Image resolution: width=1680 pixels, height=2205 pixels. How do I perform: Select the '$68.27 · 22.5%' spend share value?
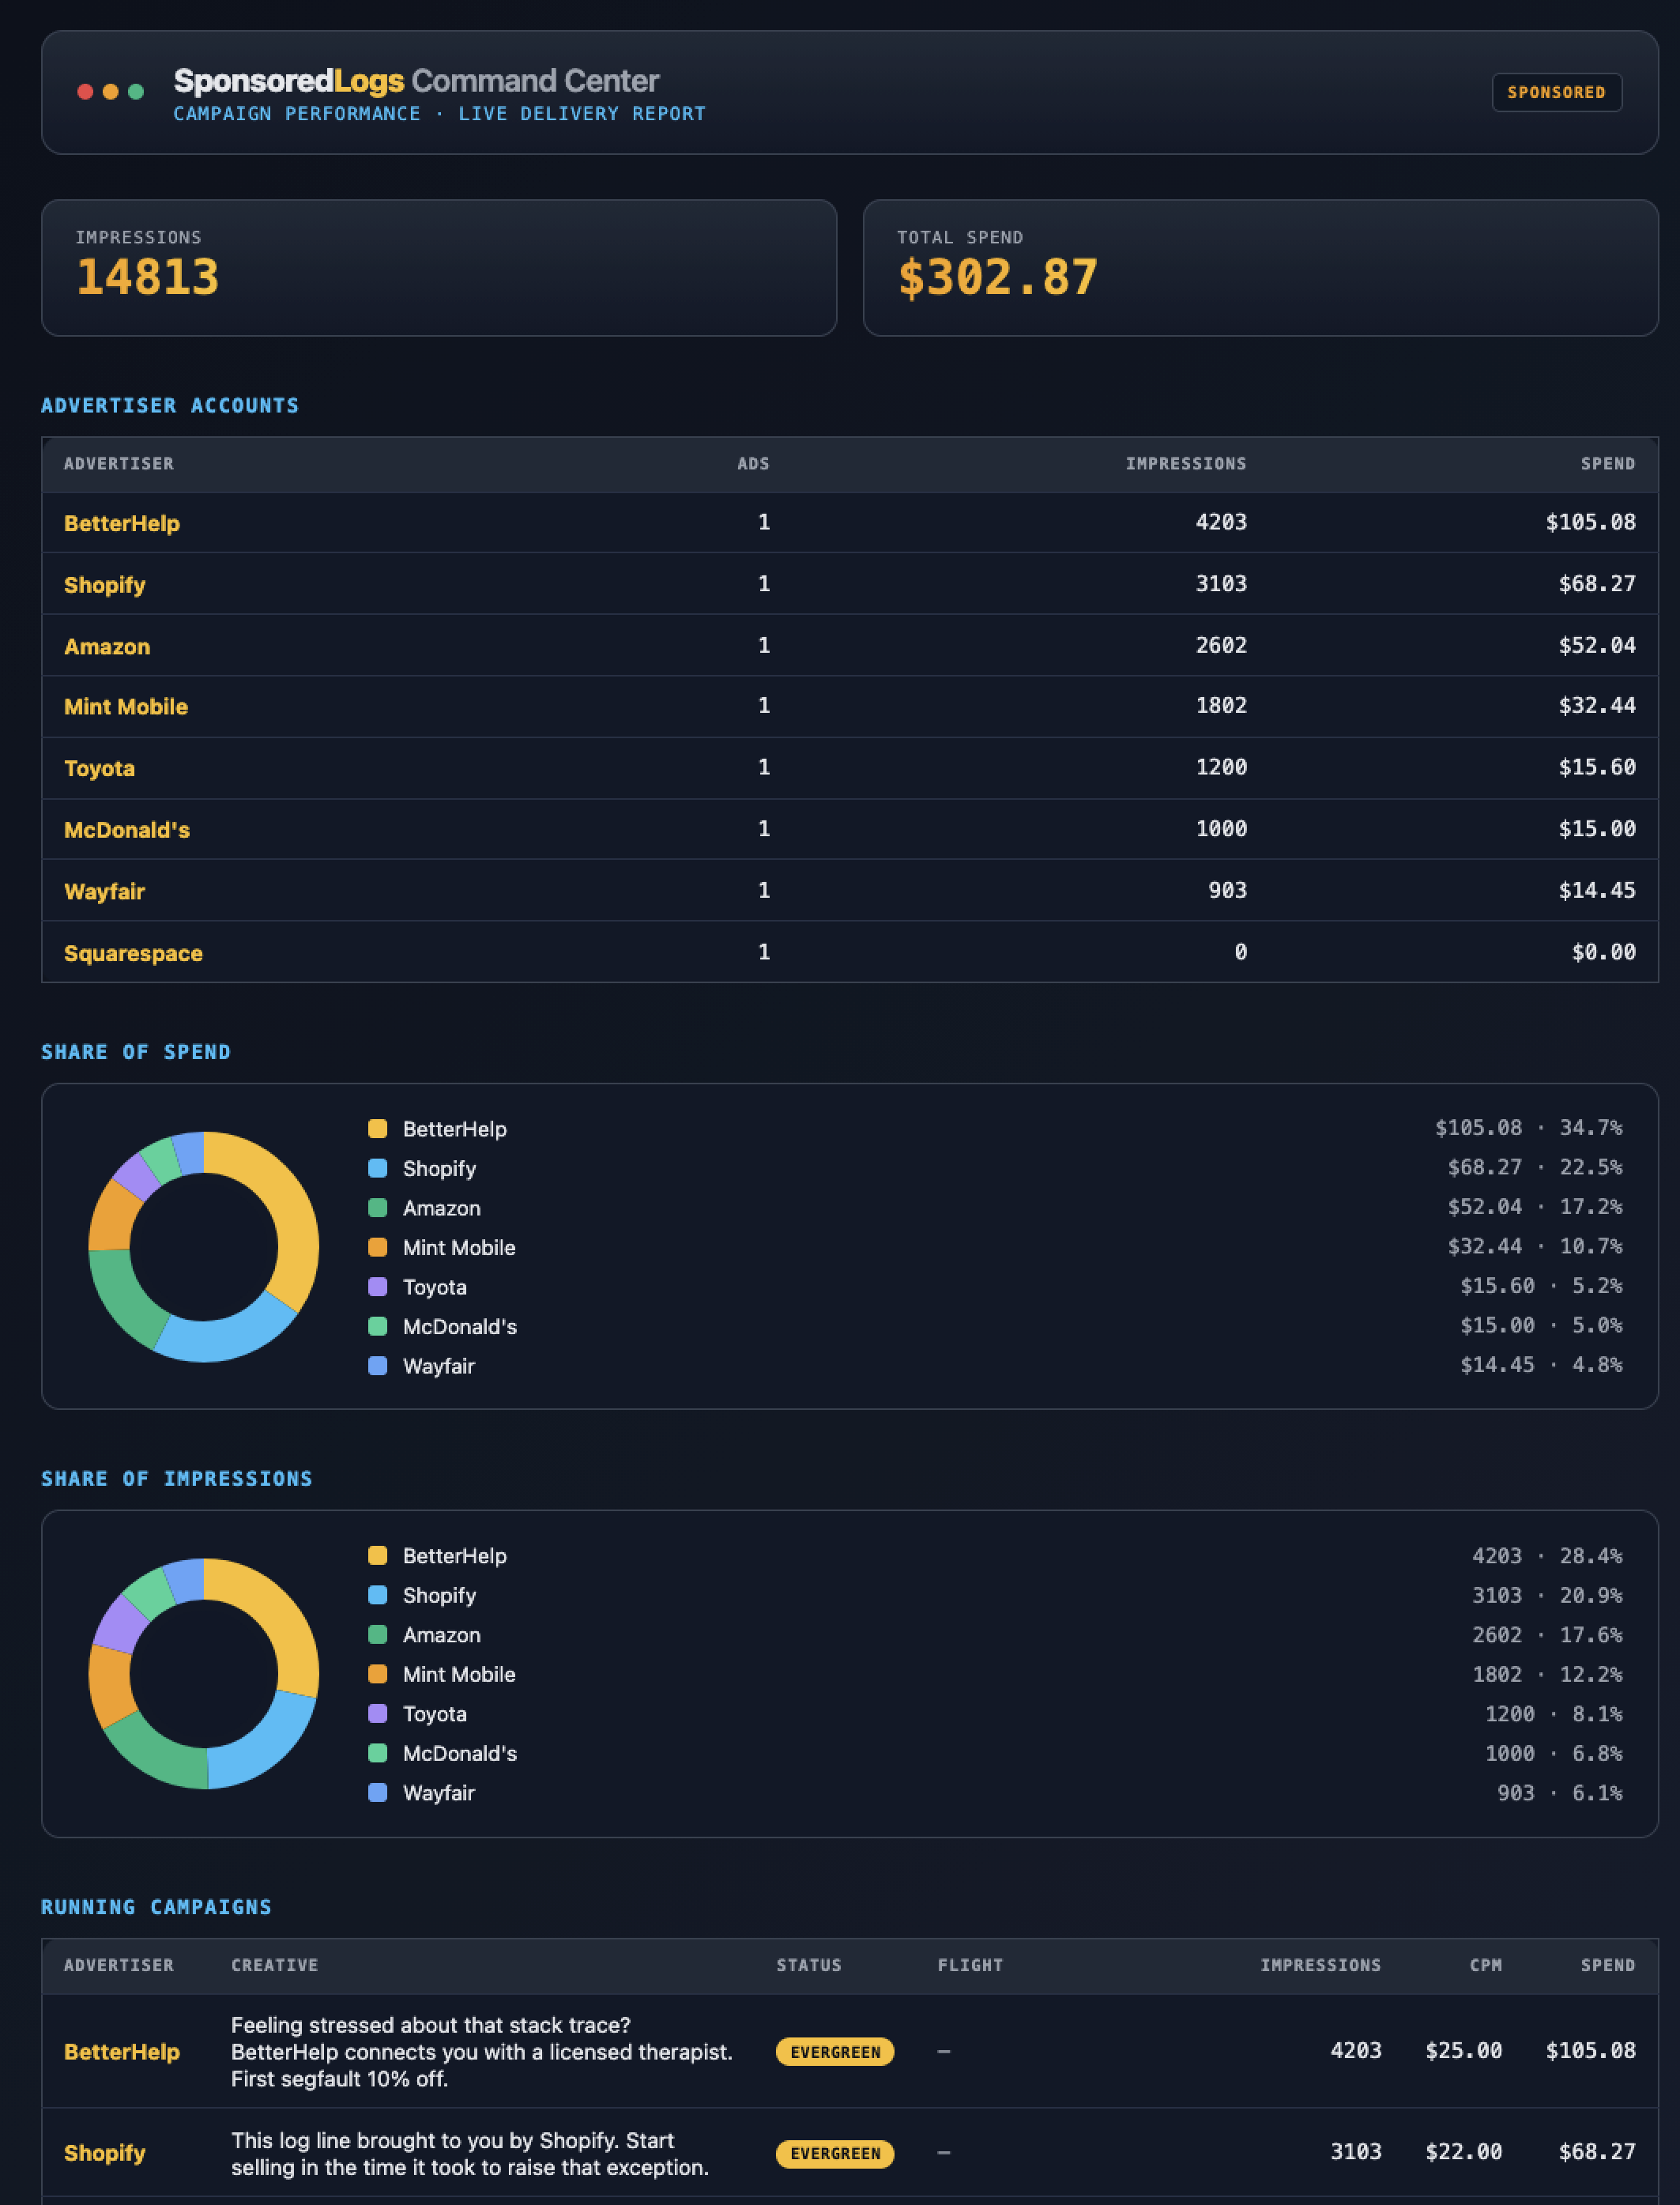click(1534, 1167)
